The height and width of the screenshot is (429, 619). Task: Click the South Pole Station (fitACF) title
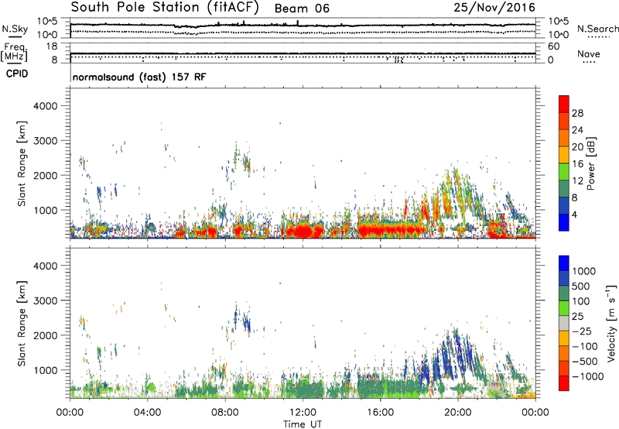[165, 7]
